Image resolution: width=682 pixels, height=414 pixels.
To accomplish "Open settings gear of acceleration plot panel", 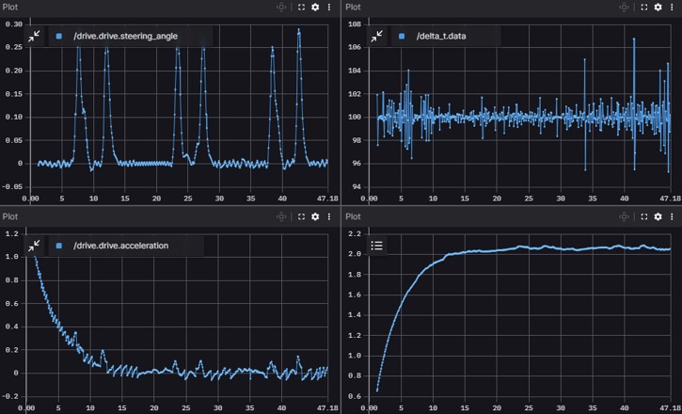I will pyautogui.click(x=315, y=216).
